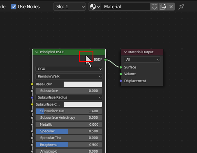Toggle the pin icon in the header

(x=181, y=7)
